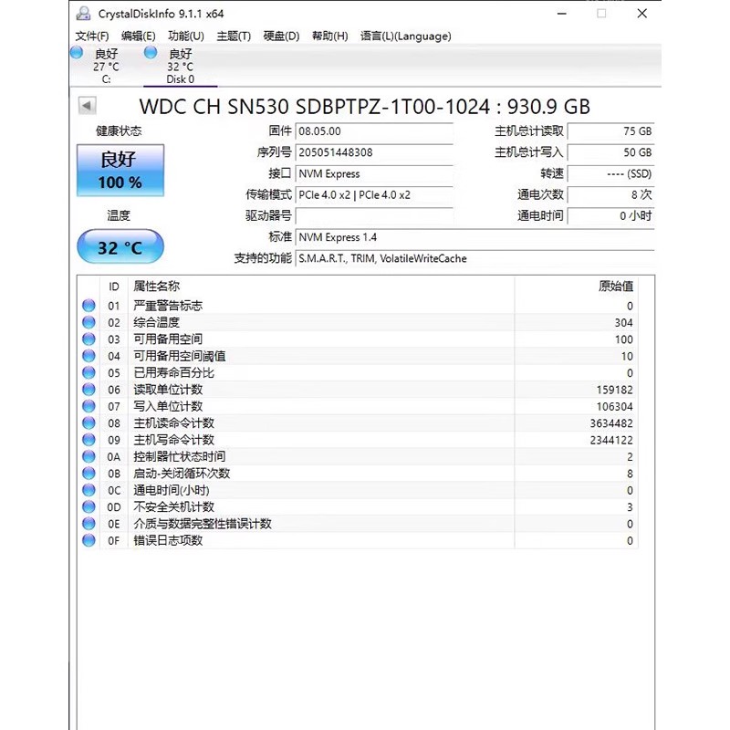Viewport: 730px width, 730px height.
Task: Click the power on count value 8 次
Action: click(x=610, y=194)
